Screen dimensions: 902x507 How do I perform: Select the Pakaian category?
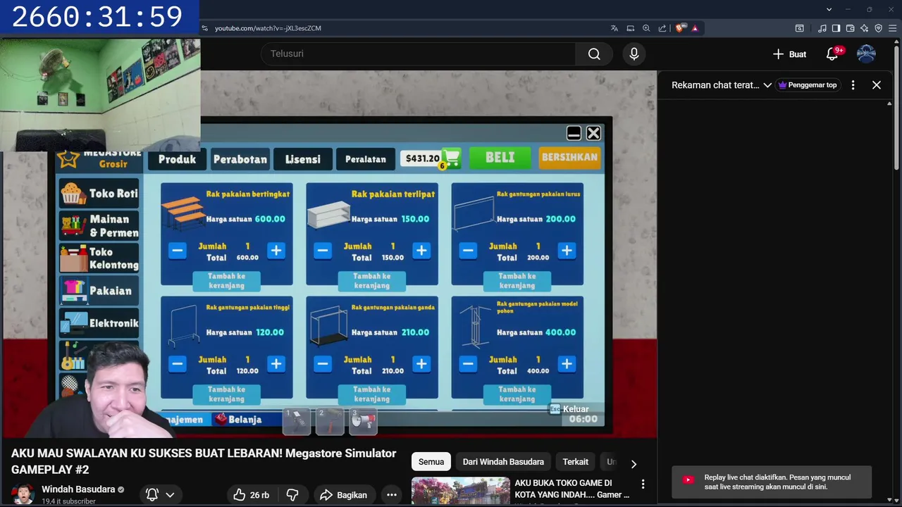point(99,290)
